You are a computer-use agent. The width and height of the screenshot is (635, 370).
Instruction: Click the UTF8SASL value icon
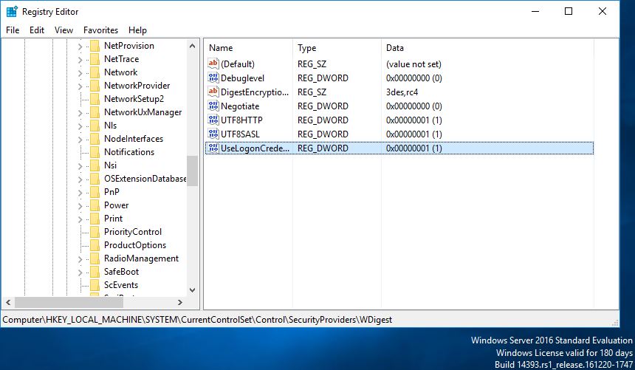[213, 134]
